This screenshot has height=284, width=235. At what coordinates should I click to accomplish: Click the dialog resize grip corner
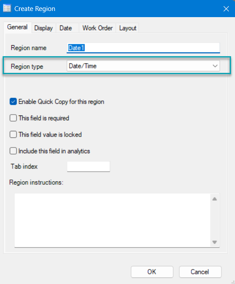click(x=233, y=282)
